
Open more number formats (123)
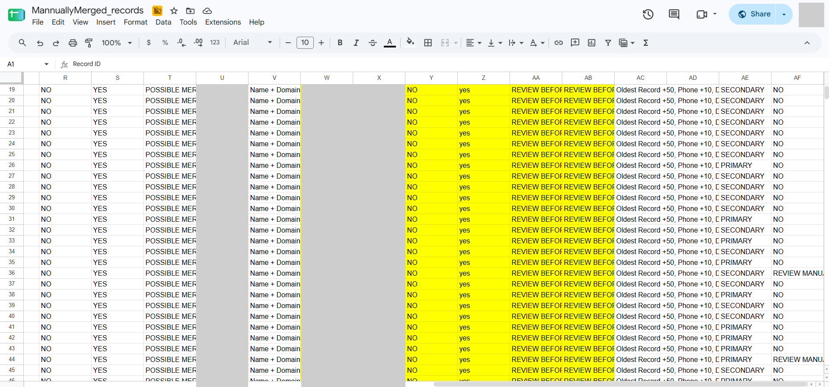point(215,43)
